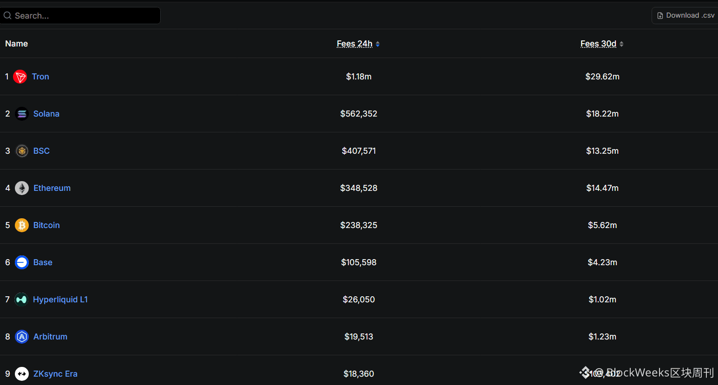Open the Ethereum chain link

52,188
